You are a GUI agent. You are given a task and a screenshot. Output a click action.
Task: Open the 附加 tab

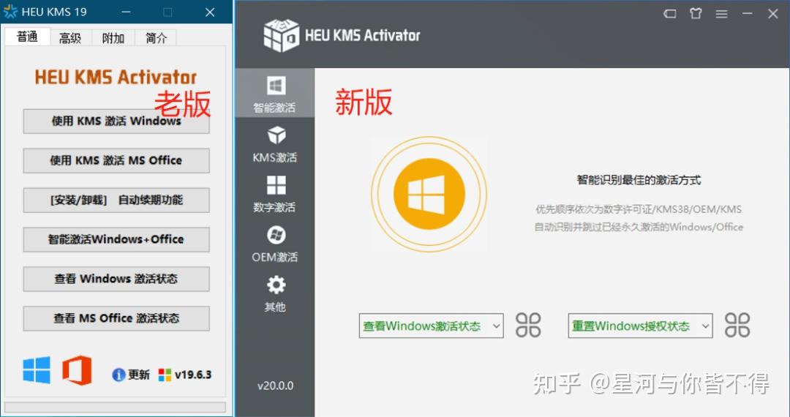113,38
